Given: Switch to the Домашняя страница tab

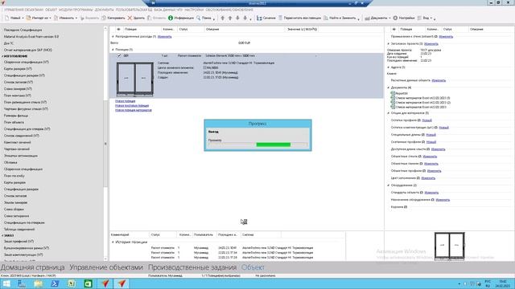Looking at the screenshot, I should (x=32, y=267).
